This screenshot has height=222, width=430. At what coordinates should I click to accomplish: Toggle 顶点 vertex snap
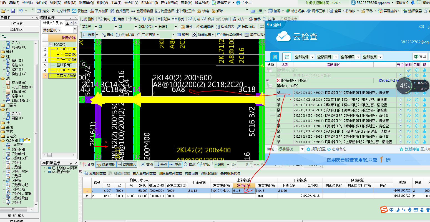[x=190, y=164]
